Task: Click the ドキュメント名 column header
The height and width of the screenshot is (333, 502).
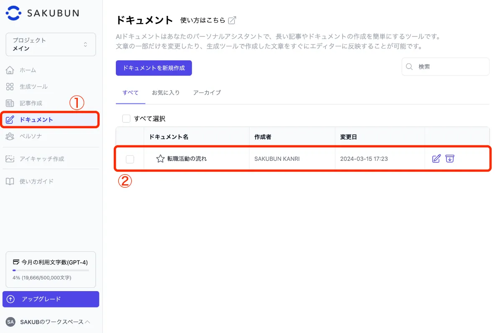Action: click(x=169, y=137)
